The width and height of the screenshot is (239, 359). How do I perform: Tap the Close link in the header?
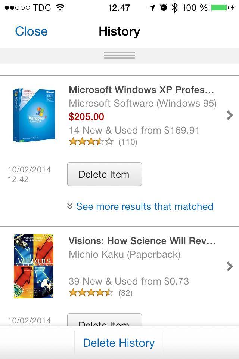(x=31, y=31)
